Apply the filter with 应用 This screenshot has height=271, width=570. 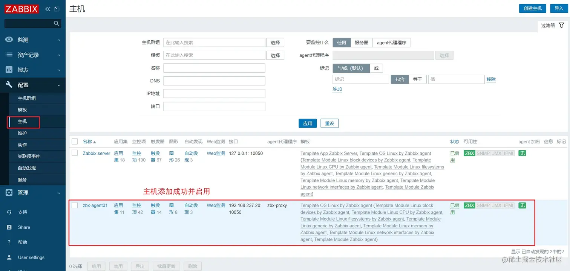click(x=308, y=123)
